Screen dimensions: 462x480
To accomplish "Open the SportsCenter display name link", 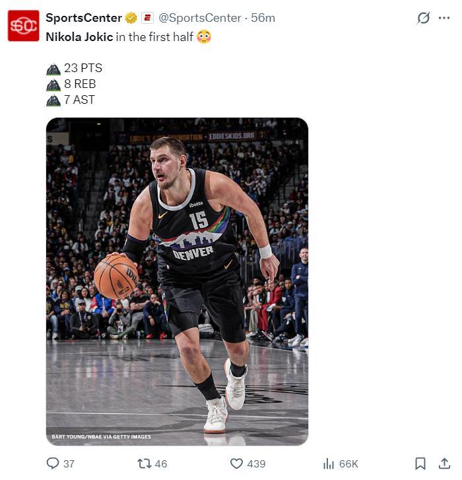I will [x=84, y=18].
